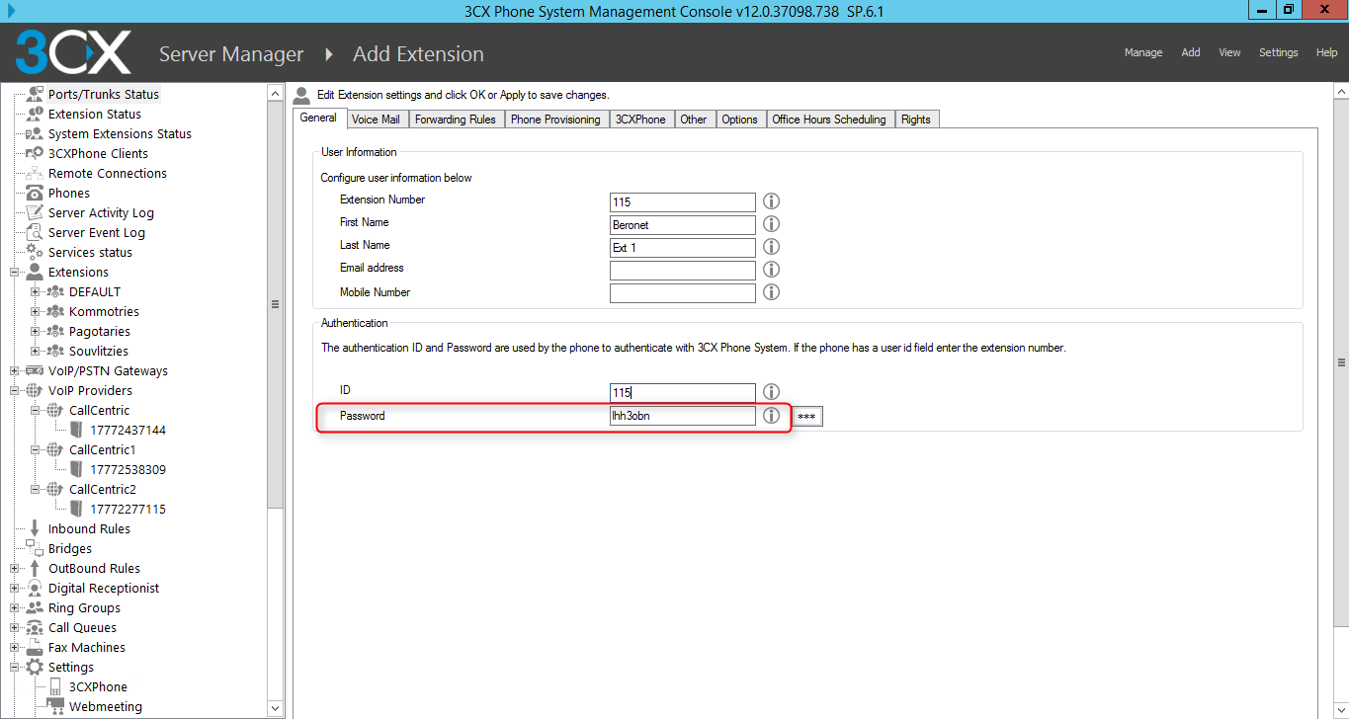
Task: Open the Add menu in the header
Action: point(1191,52)
